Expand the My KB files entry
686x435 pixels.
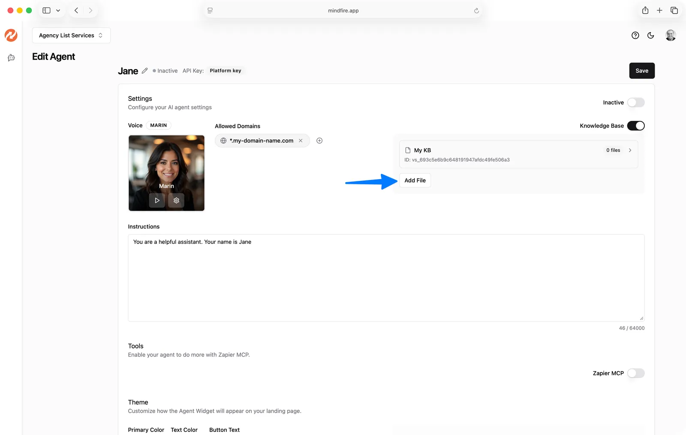click(x=630, y=150)
